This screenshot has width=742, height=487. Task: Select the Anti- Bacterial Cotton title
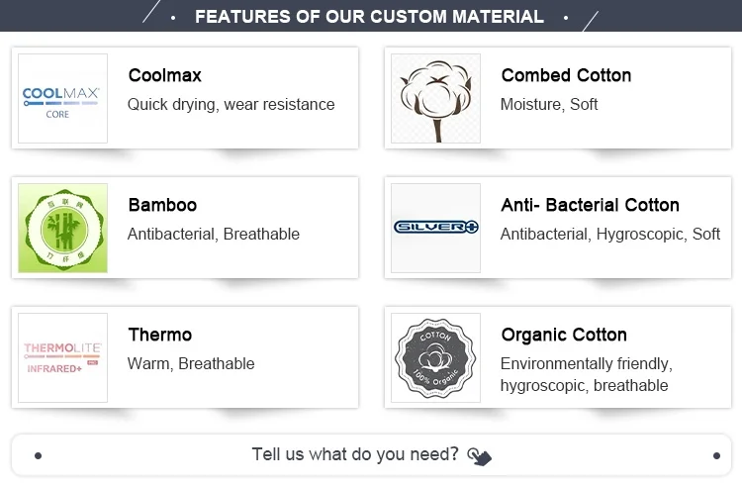click(x=590, y=205)
